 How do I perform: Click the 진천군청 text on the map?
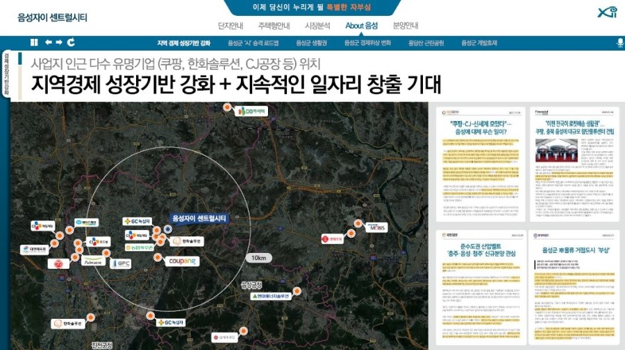[101, 345]
